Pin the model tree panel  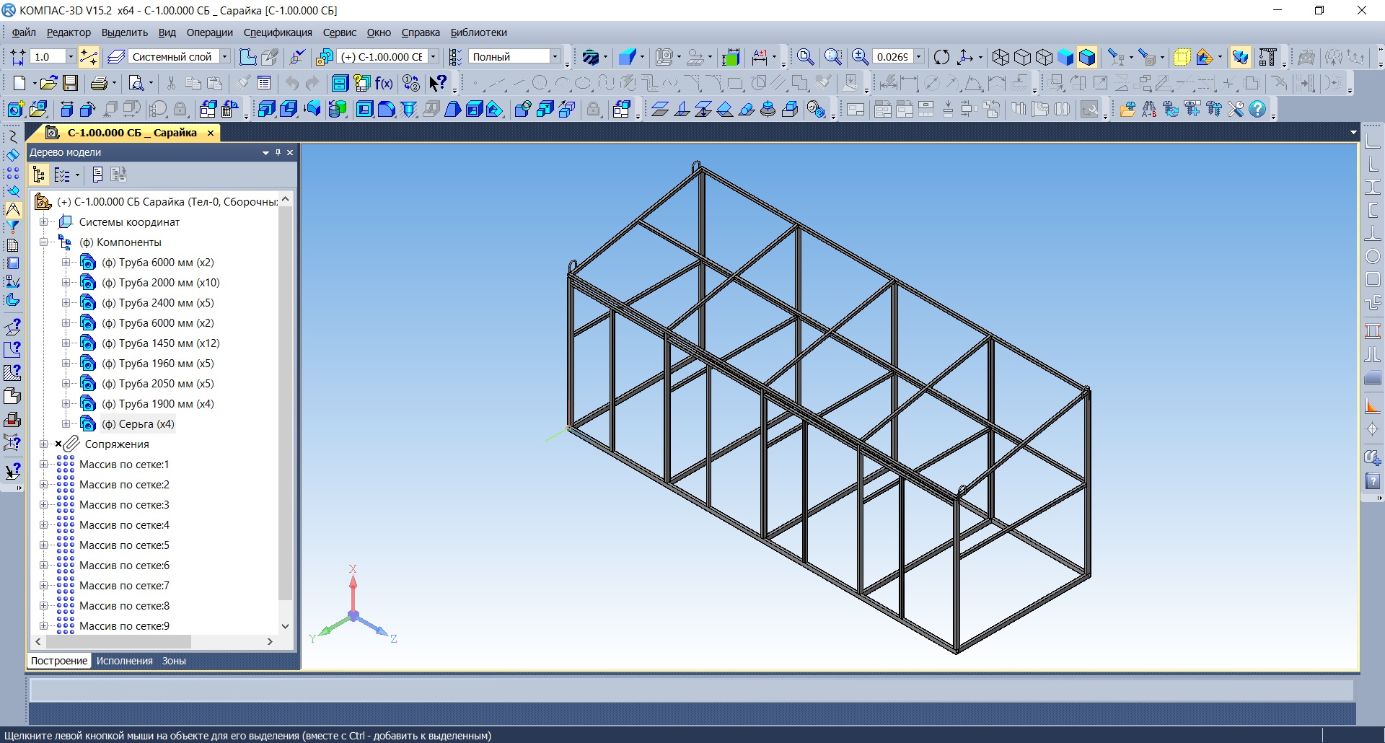(x=278, y=152)
